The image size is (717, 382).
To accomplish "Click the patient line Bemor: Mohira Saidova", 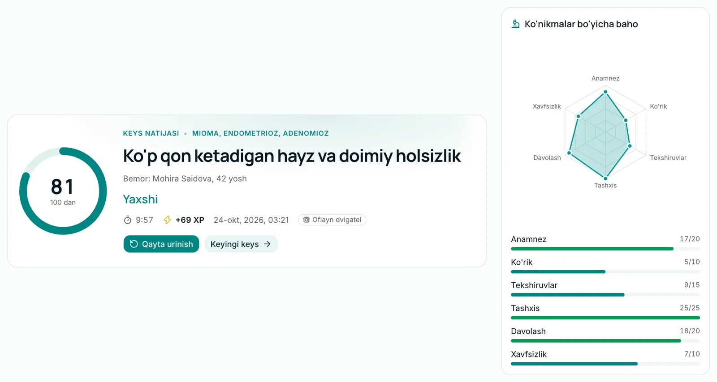I will coord(185,178).
